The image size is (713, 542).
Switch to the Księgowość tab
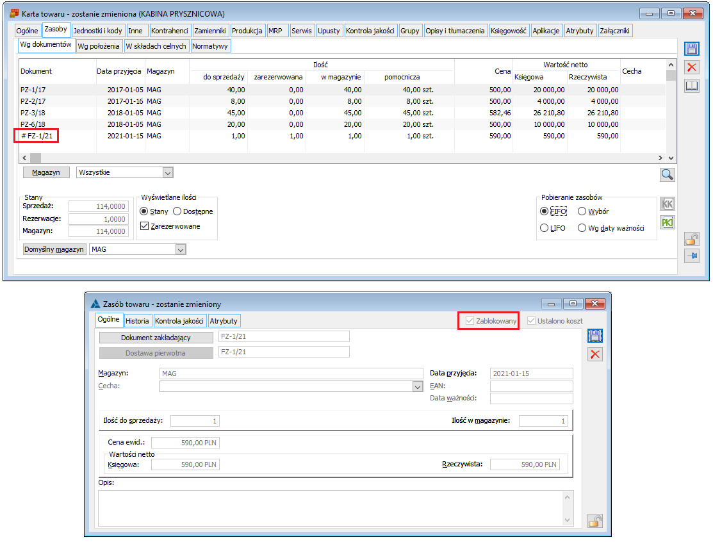pos(509,31)
